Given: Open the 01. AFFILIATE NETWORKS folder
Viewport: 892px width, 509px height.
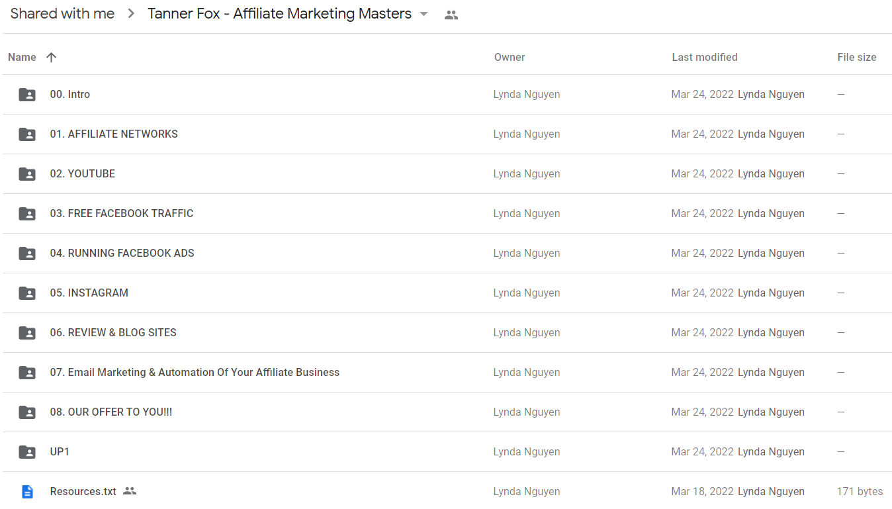Looking at the screenshot, I should click(114, 134).
